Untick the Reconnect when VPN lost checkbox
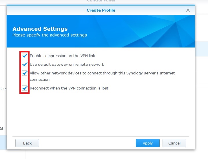Screen dimensions: 208x159 pos(25,88)
